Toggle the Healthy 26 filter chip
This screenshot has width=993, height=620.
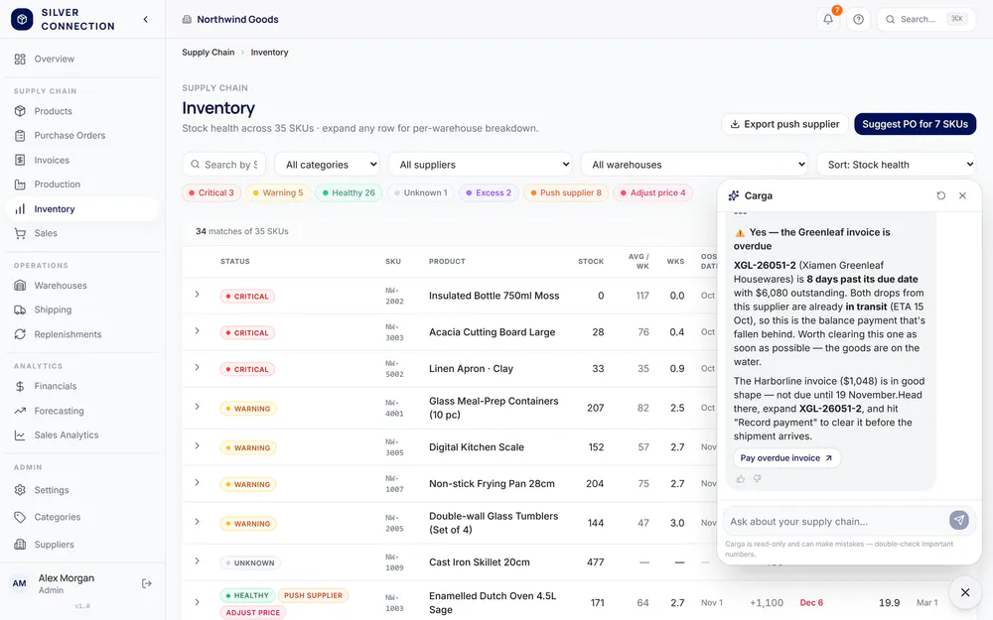pos(349,193)
